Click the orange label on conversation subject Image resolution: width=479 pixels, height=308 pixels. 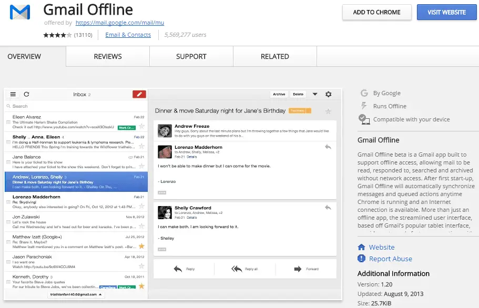pos(300,111)
